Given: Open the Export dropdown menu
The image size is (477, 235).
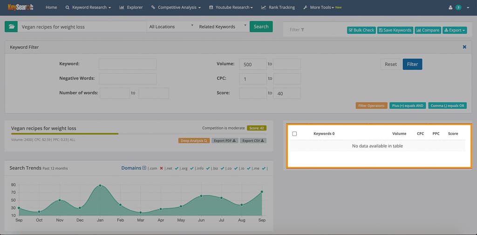Looking at the screenshot, I should 454,30.
